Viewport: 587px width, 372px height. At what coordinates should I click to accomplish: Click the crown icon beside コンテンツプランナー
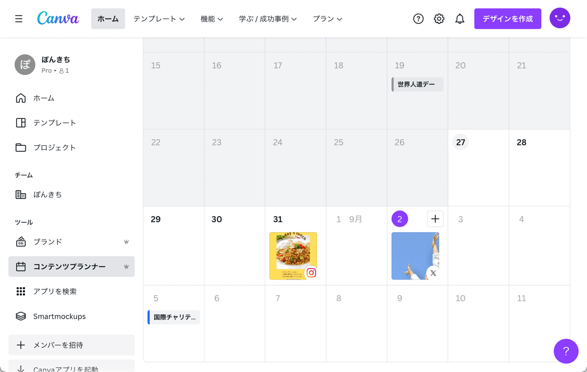[x=126, y=267]
